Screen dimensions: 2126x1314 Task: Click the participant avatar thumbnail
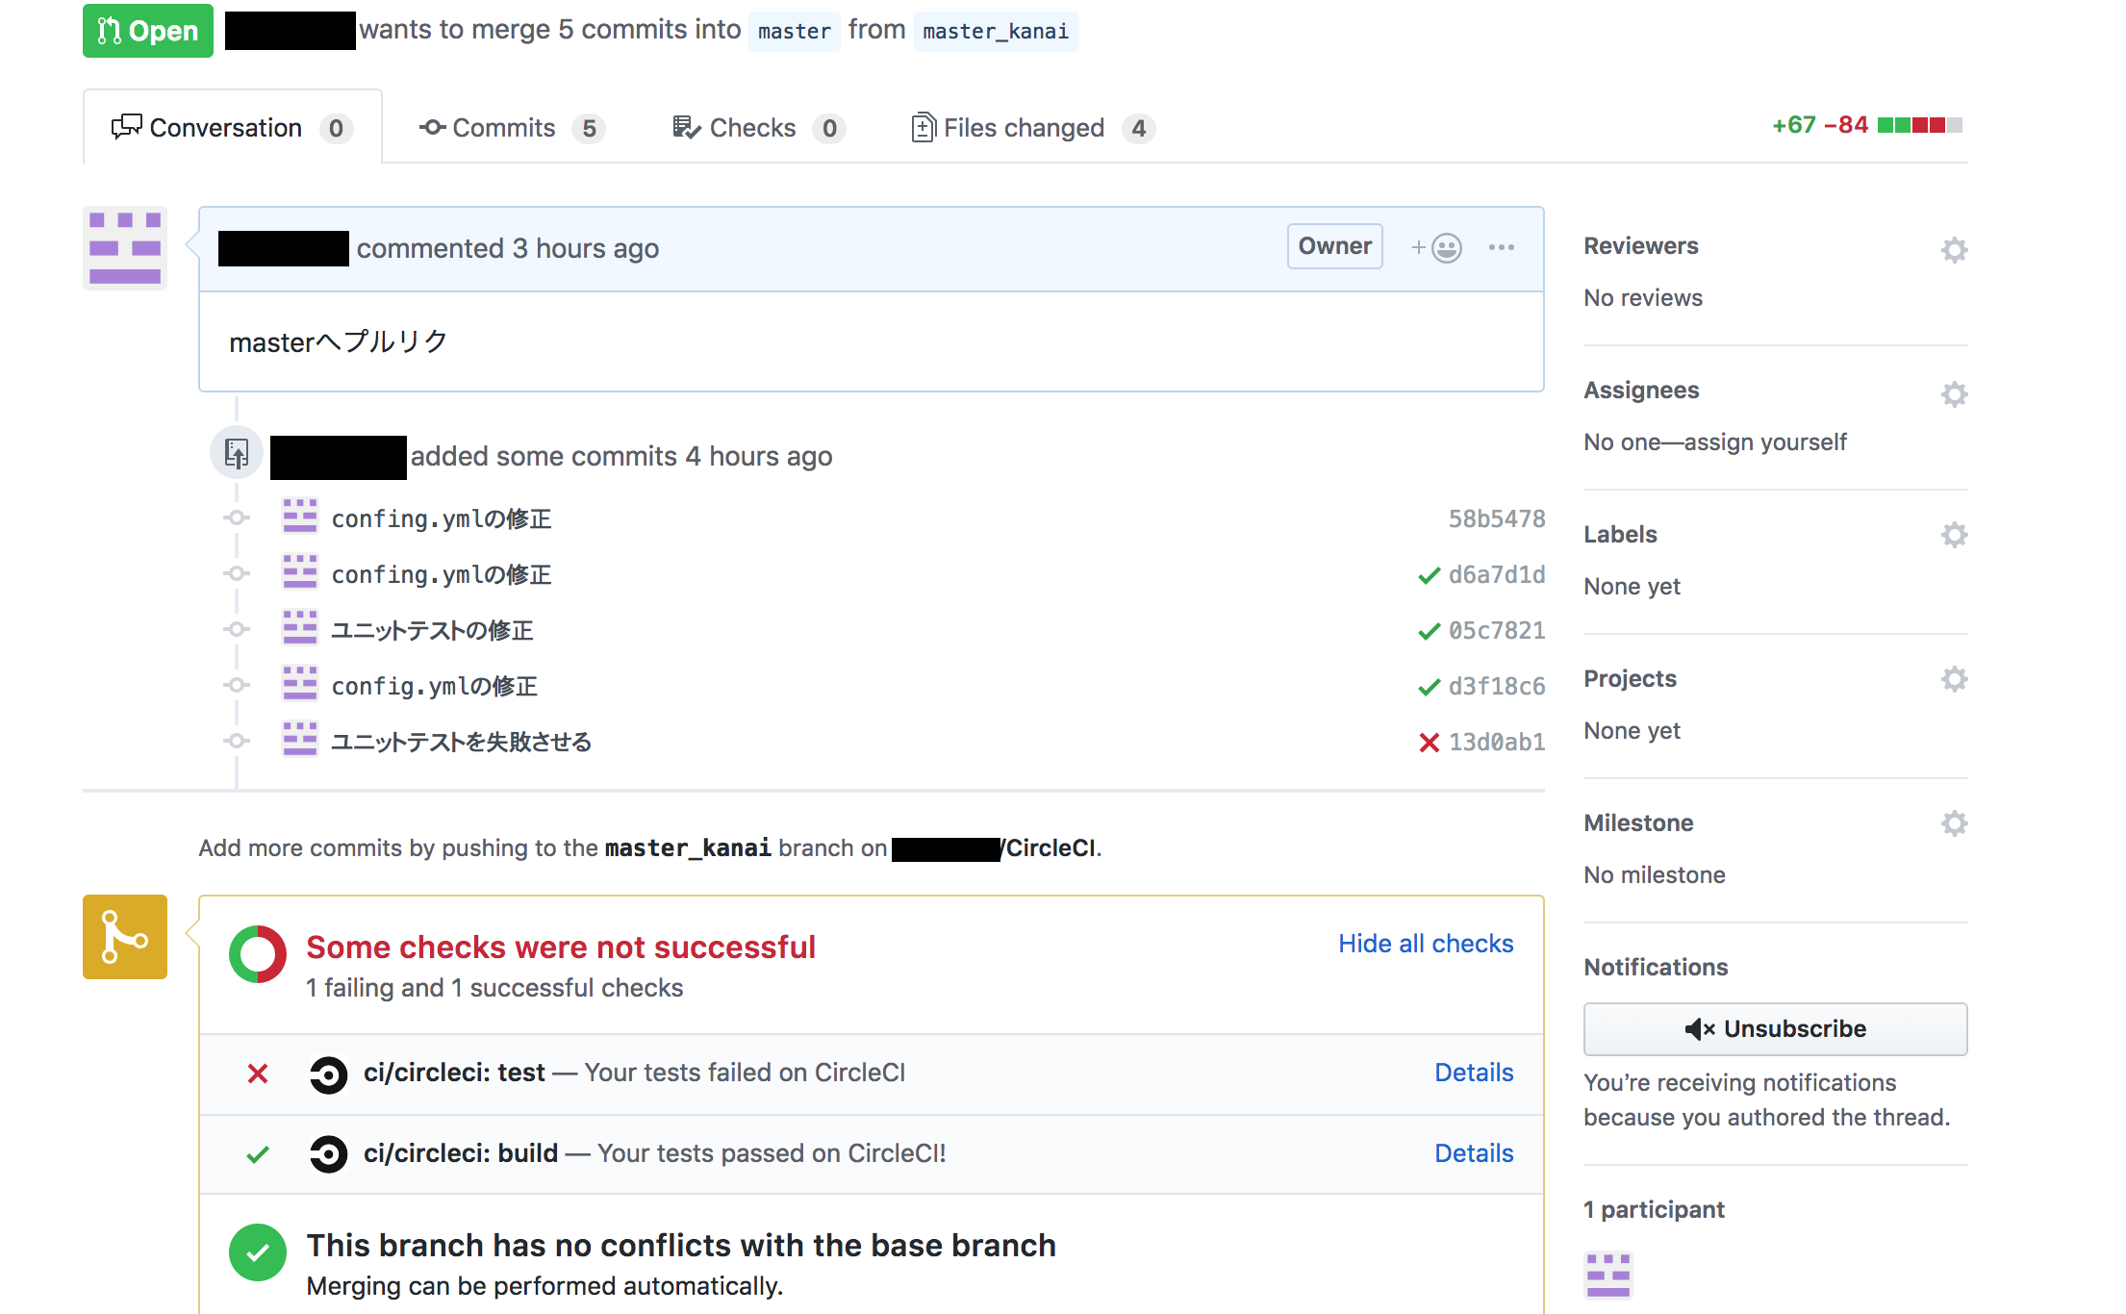[1607, 1275]
